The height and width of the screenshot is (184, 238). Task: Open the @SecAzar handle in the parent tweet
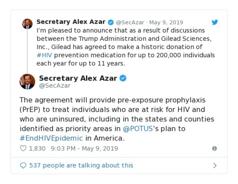(130, 23)
